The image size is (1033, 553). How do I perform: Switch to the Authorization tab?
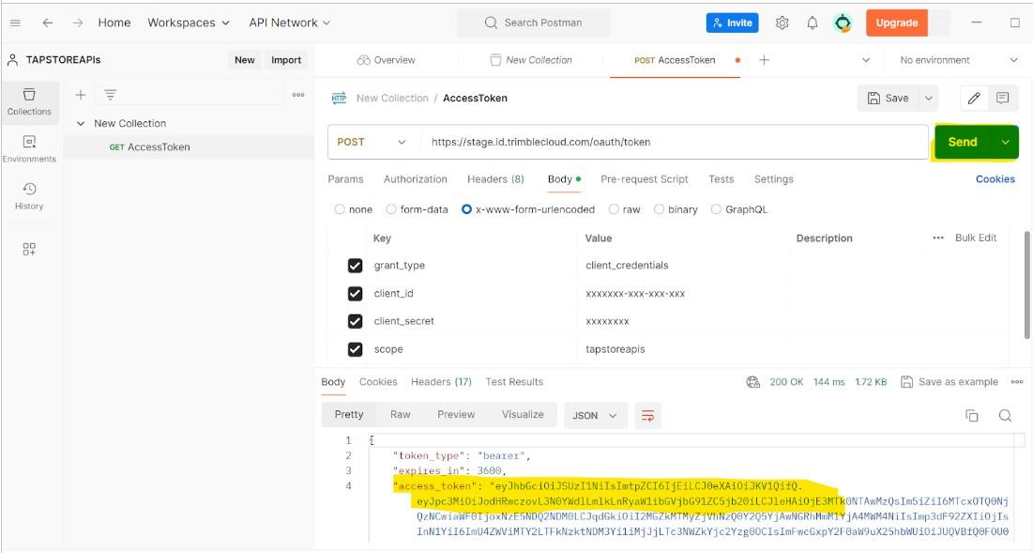point(415,179)
